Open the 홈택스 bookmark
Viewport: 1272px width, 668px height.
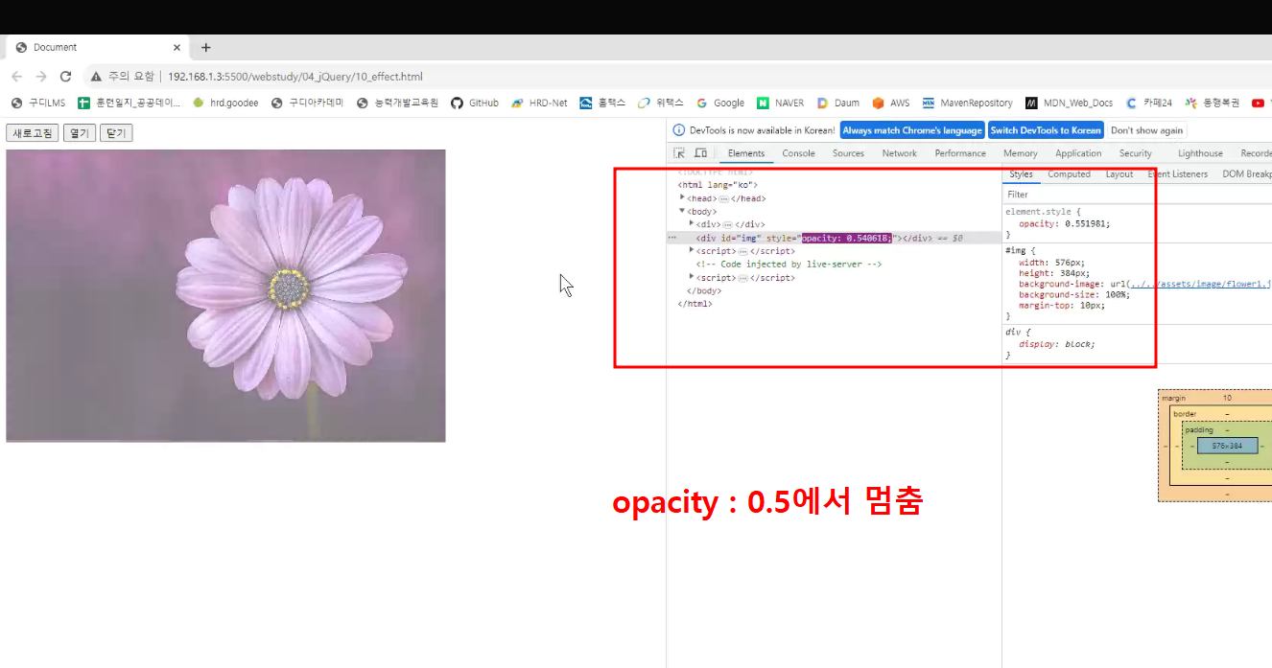602,103
